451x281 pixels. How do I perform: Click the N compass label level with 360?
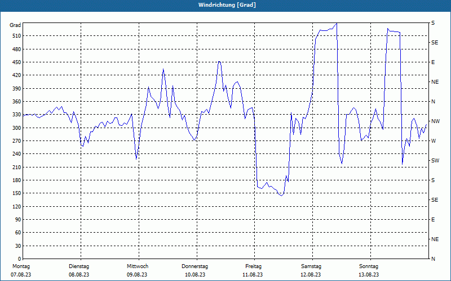pyautogui.click(x=433, y=102)
